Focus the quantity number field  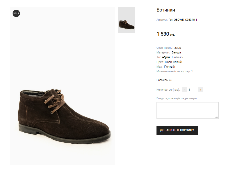tap(192, 90)
